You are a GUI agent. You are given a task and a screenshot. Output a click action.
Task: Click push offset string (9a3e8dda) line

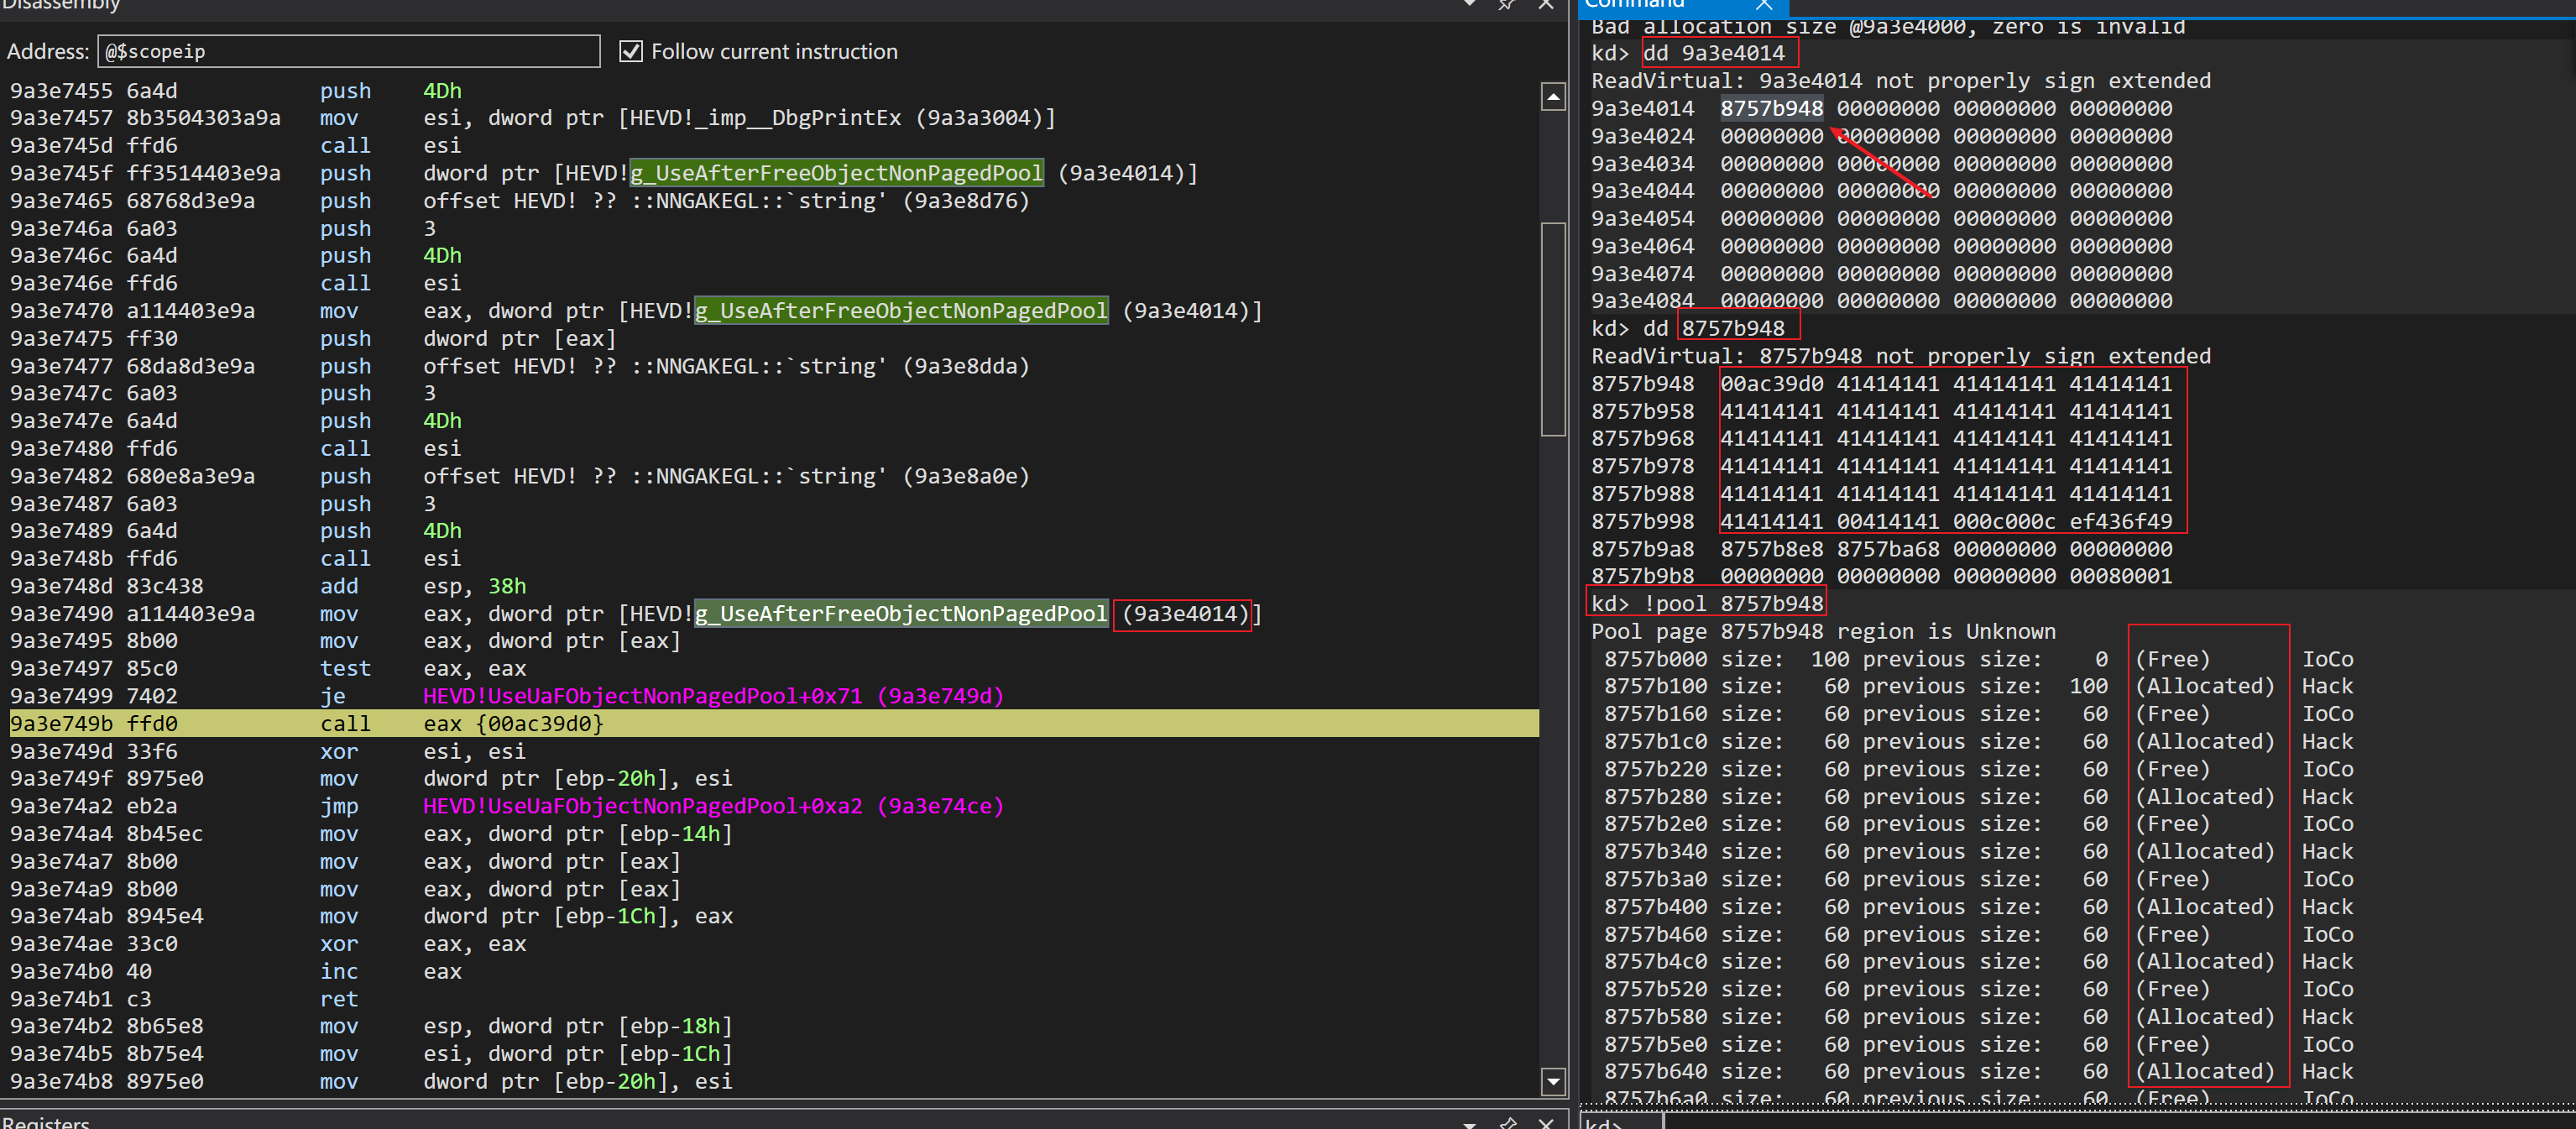520,366
